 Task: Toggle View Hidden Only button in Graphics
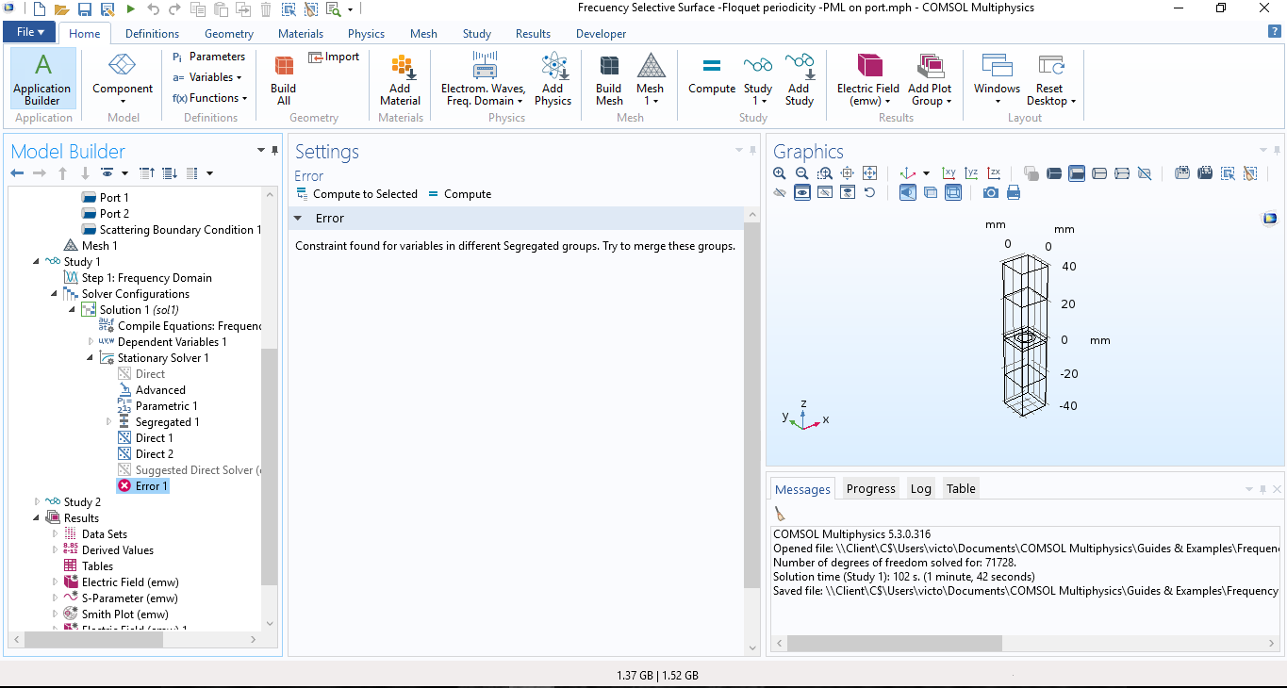[825, 192]
